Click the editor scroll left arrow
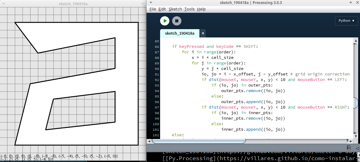 click(x=149, y=141)
